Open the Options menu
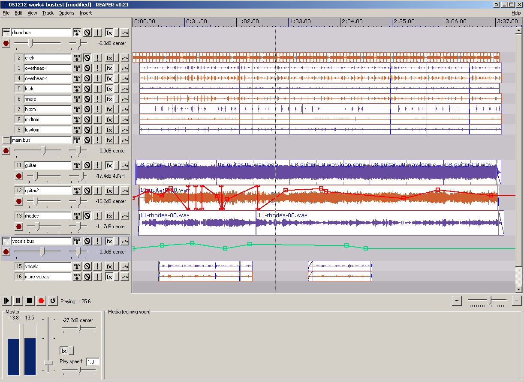This screenshot has width=524, height=382. click(66, 13)
